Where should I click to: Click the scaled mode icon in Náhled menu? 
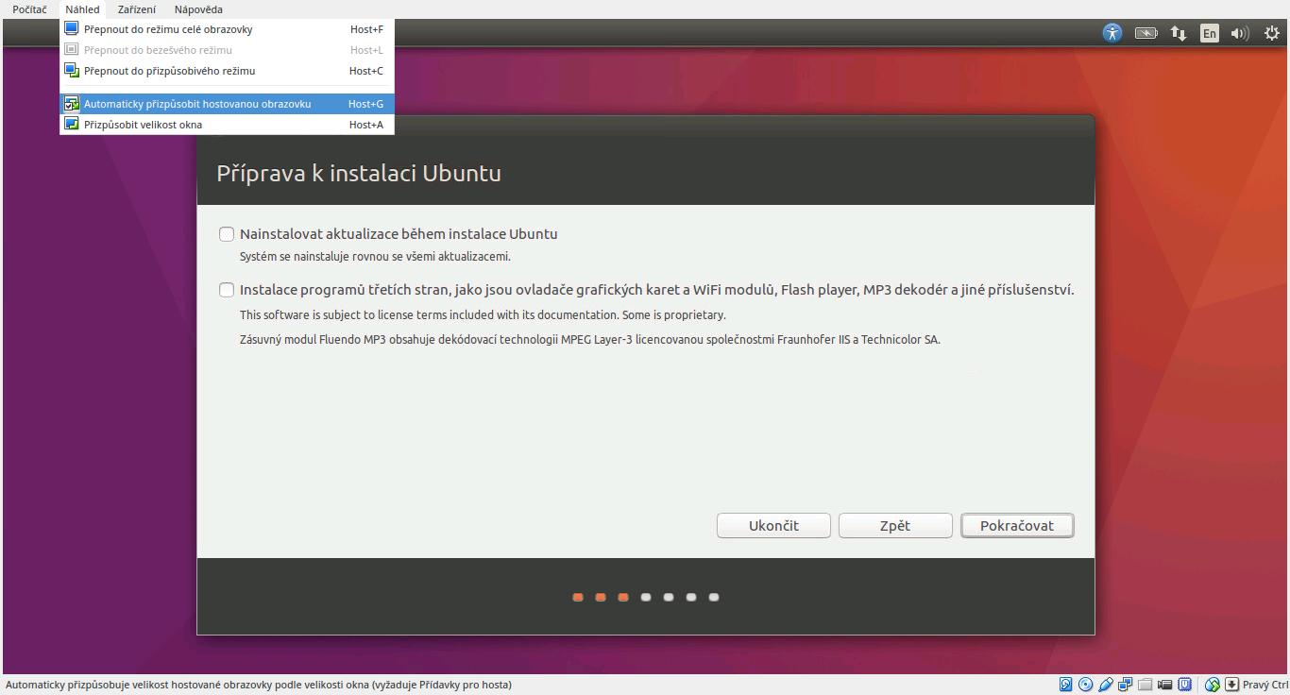click(x=71, y=71)
